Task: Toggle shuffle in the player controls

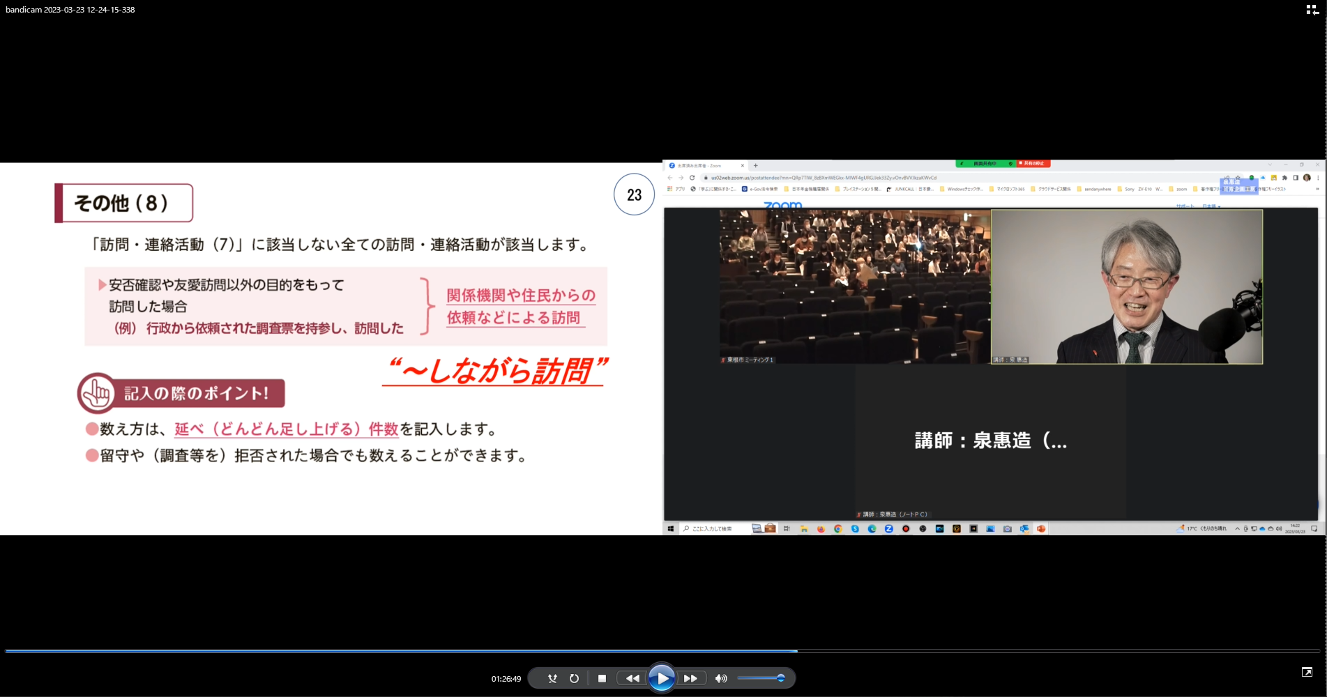Action: 552,678
